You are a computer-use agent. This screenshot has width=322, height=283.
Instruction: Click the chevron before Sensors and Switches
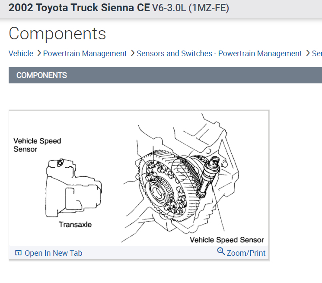[132, 53]
